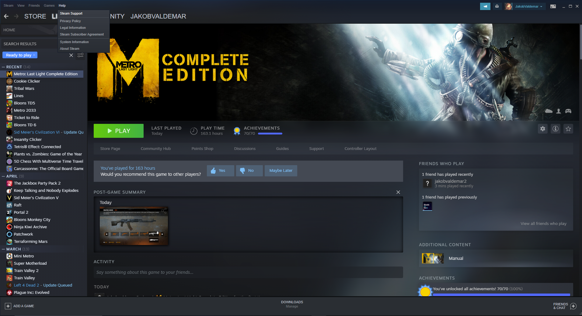Image resolution: width=582 pixels, height=316 pixels.
Task: Collapse the APRIL category
Action: (3, 176)
